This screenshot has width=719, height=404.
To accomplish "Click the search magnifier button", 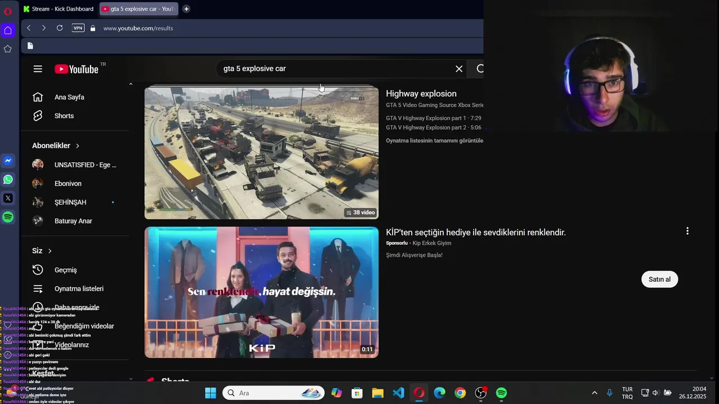I will coord(479,68).
